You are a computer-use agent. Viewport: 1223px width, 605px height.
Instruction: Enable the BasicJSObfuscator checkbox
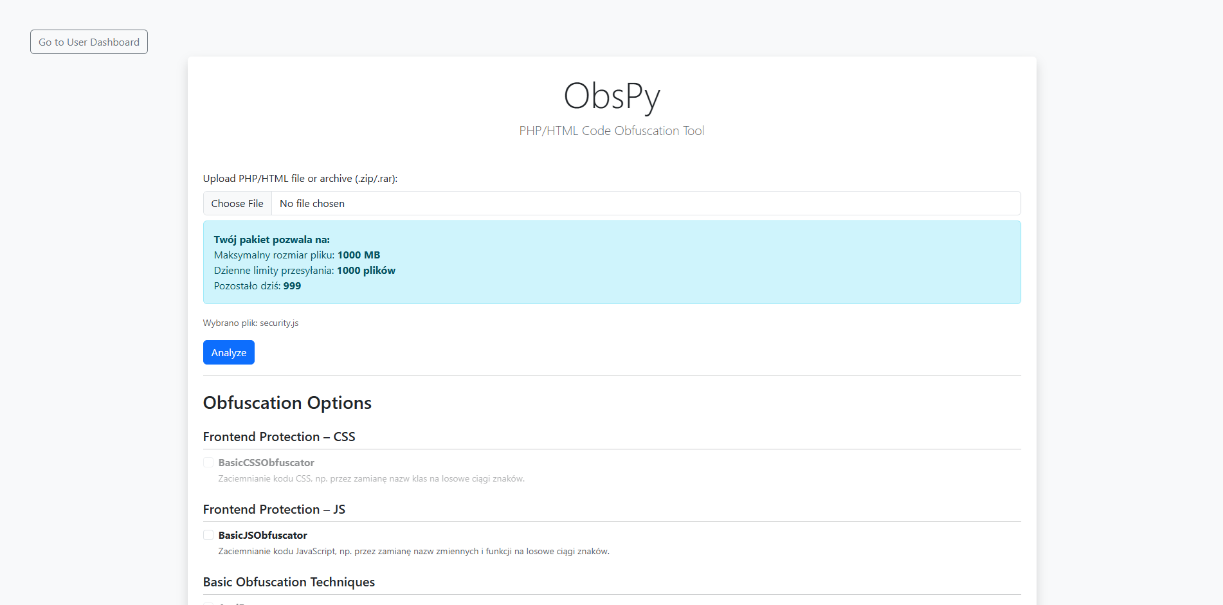(208, 535)
